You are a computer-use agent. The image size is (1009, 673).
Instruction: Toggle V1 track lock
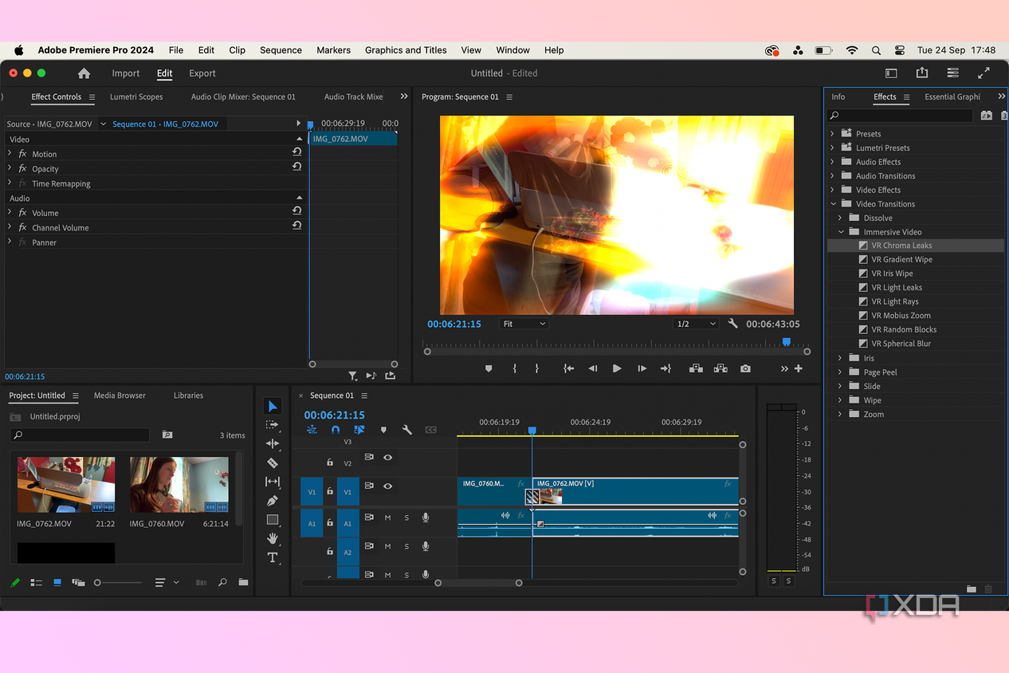point(330,492)
